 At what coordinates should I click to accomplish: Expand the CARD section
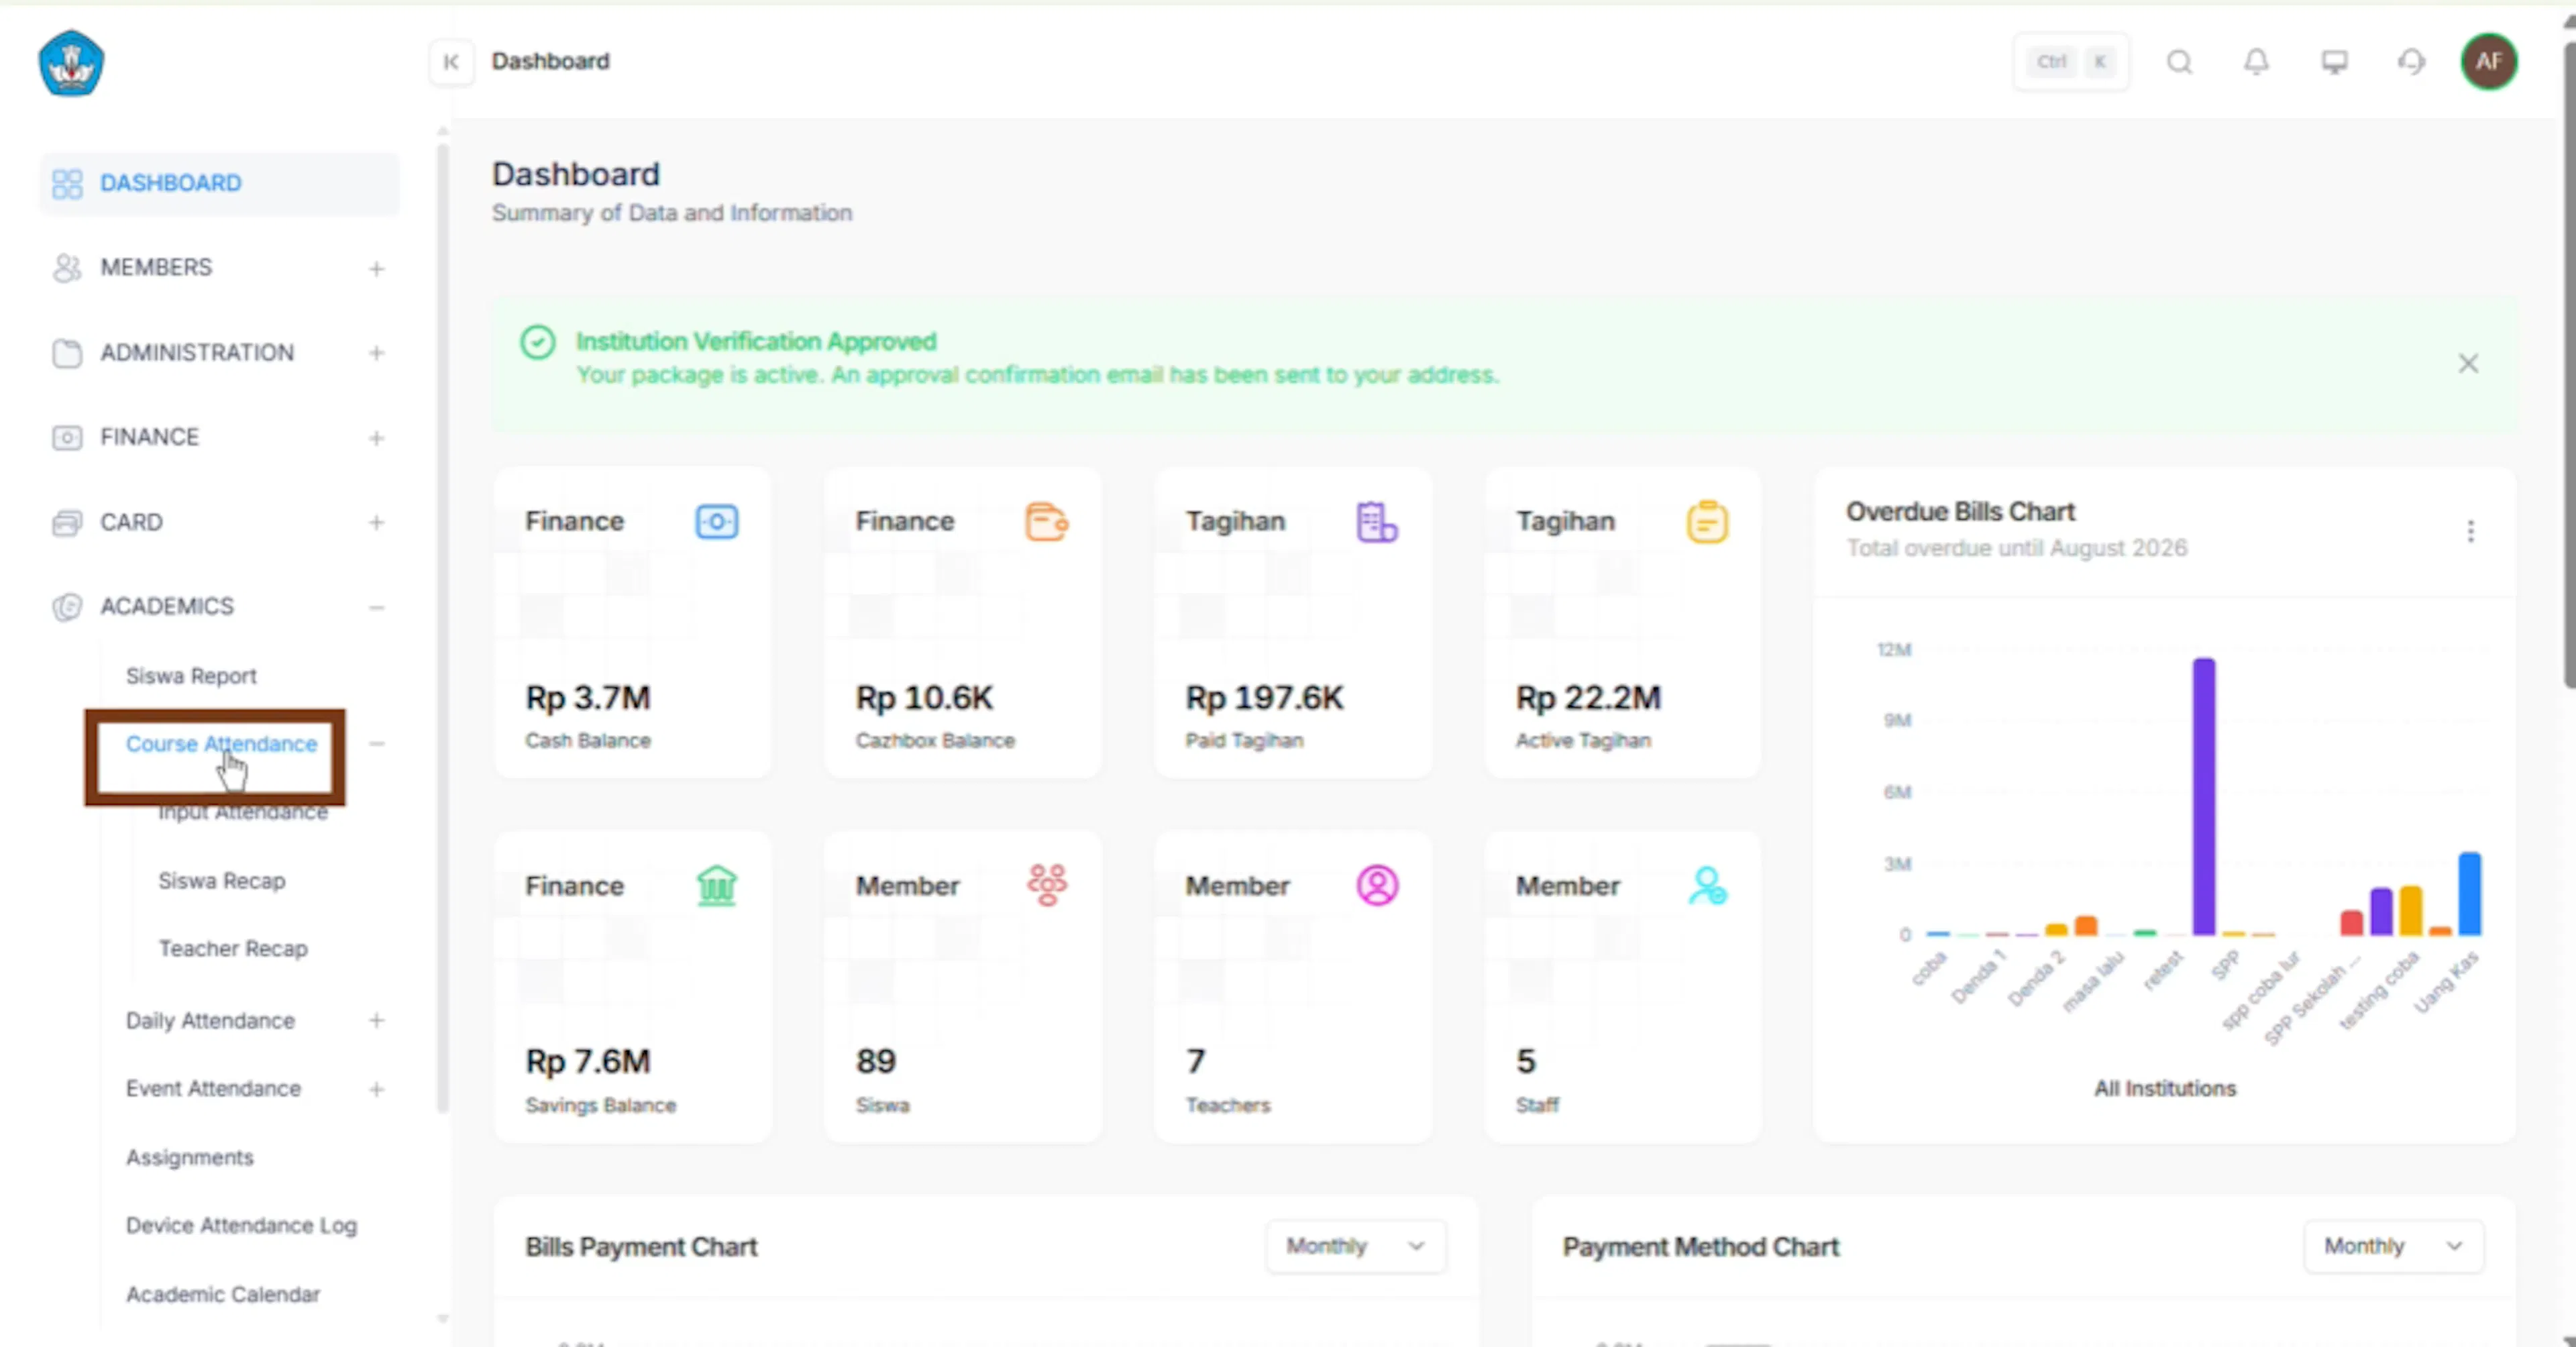(376, 522)
